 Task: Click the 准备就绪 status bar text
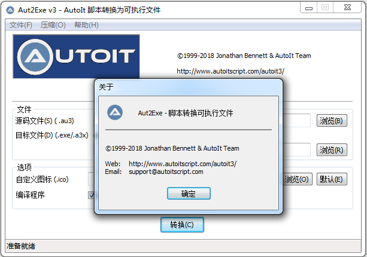click(x=21, y=246)
